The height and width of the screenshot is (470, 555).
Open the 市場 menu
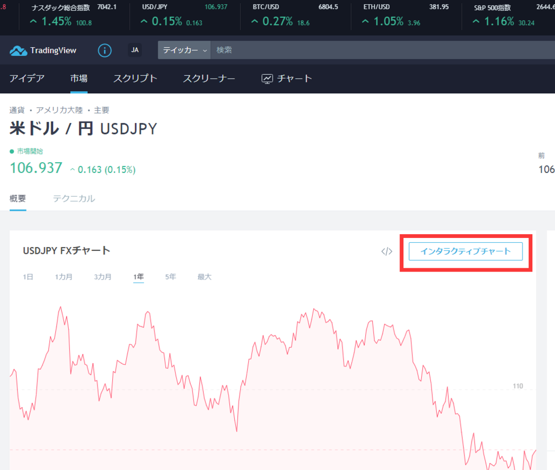(x=79, y=78)
